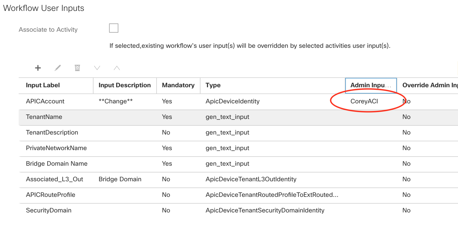
Task: Select the Associated_L3_Out row label
Action: (55, 179)
